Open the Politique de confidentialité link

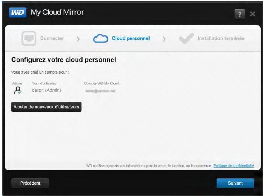tap(234, 166)
